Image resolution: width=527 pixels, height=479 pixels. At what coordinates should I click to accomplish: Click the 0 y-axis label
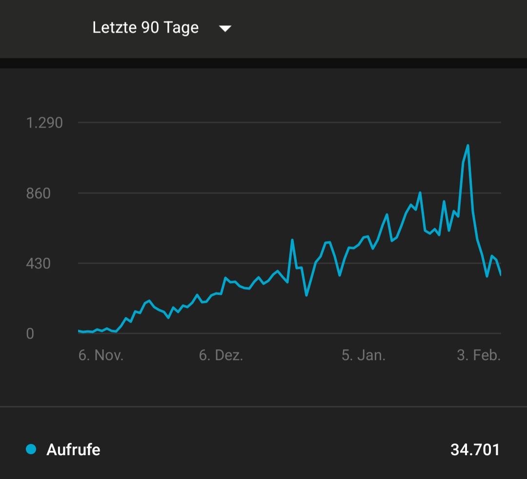pyautogui.click(x=30, y=334)
